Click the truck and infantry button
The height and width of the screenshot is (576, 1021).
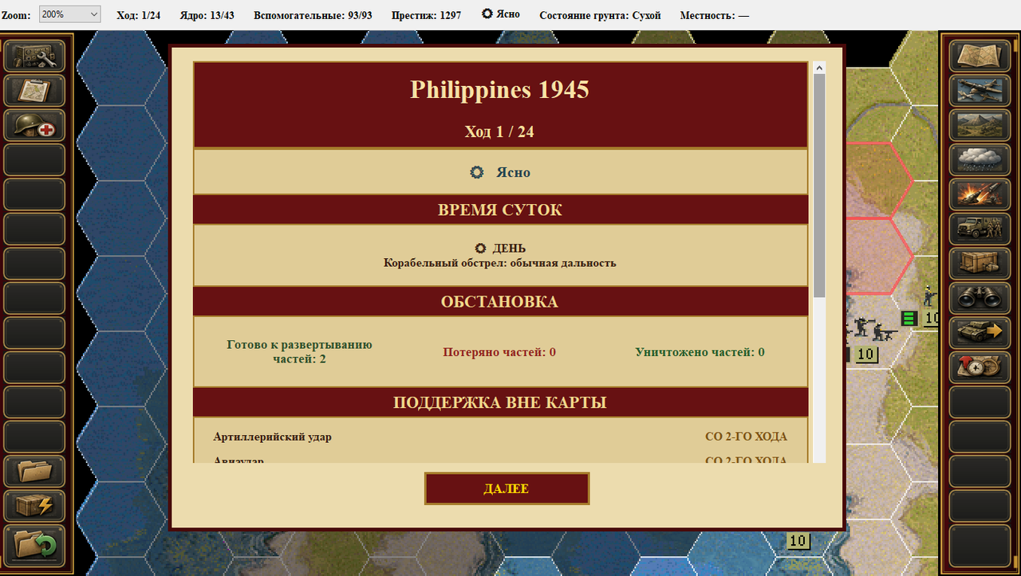(979, 229)
